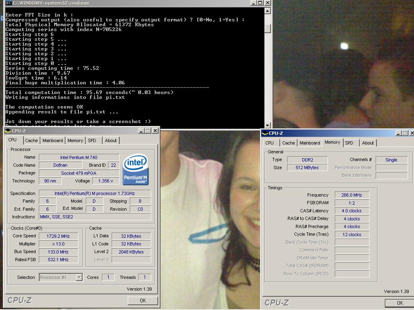This screenshot has height=310, width=414.
Task: Click L1 Code value '32 KBytes'
Action: point(131,244)
